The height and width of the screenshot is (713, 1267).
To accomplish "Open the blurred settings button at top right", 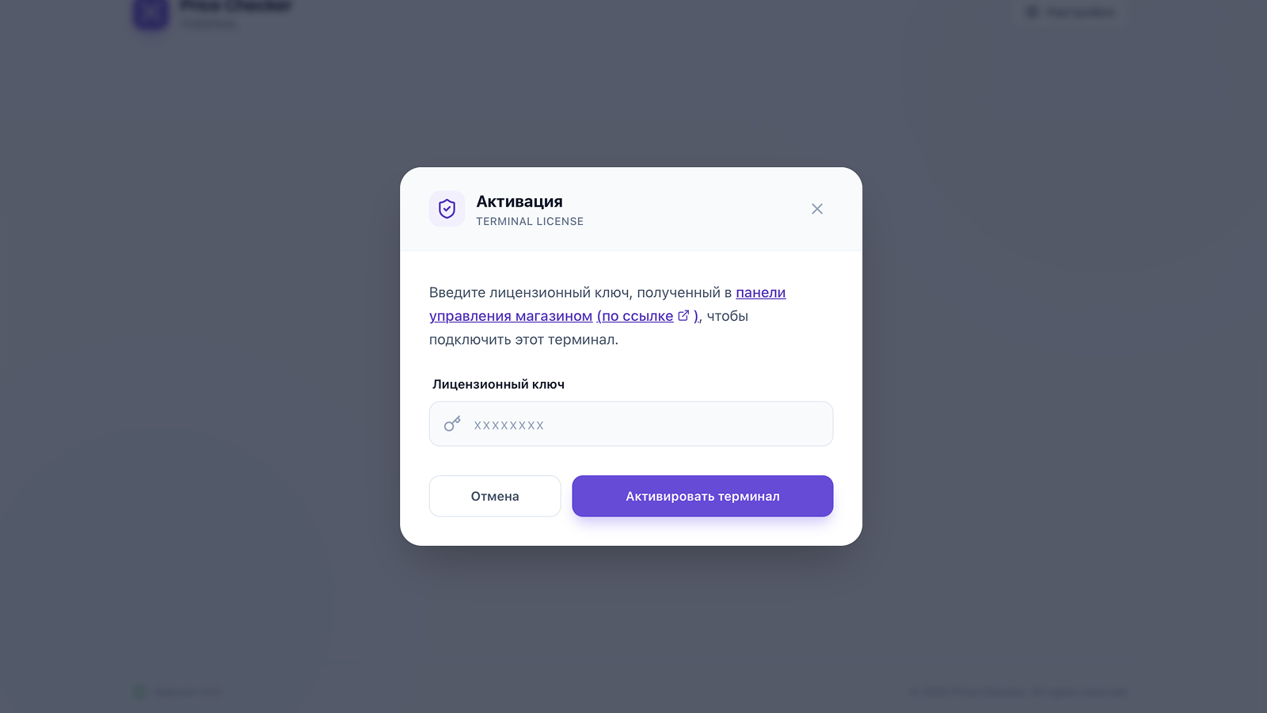I will [1069, 12].
